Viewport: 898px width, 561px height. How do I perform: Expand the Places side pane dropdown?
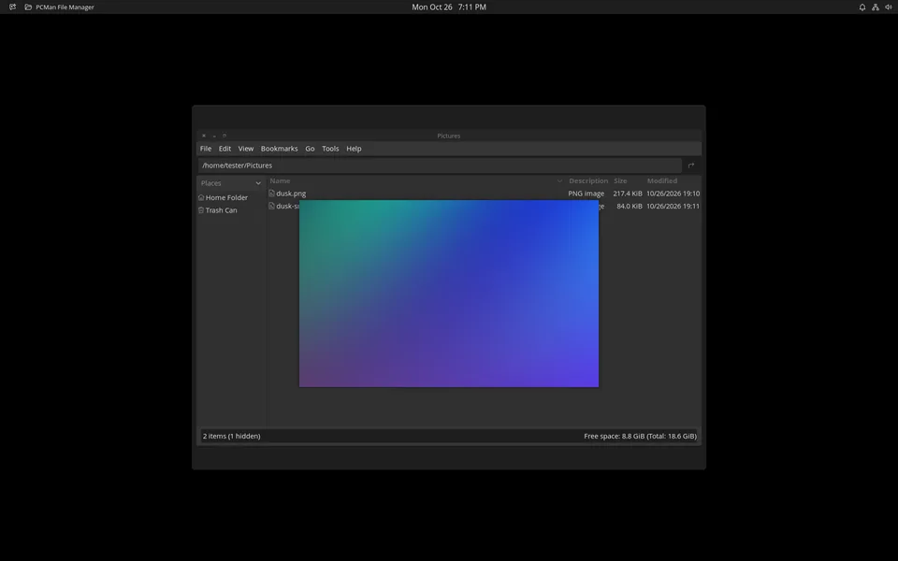tap(258, 183)
